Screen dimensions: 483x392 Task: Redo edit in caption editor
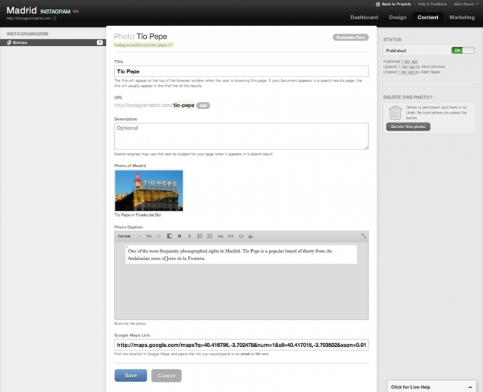coord(158,236)
